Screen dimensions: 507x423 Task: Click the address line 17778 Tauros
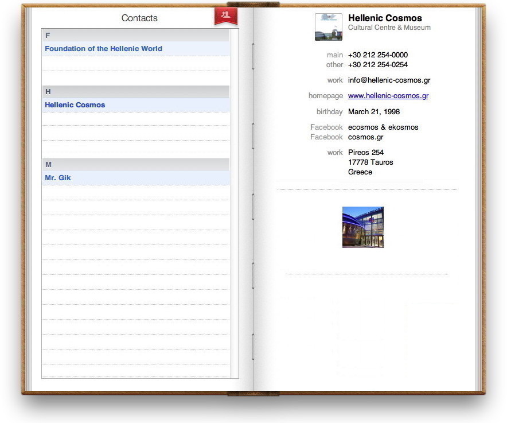click(x=370, y=162)
